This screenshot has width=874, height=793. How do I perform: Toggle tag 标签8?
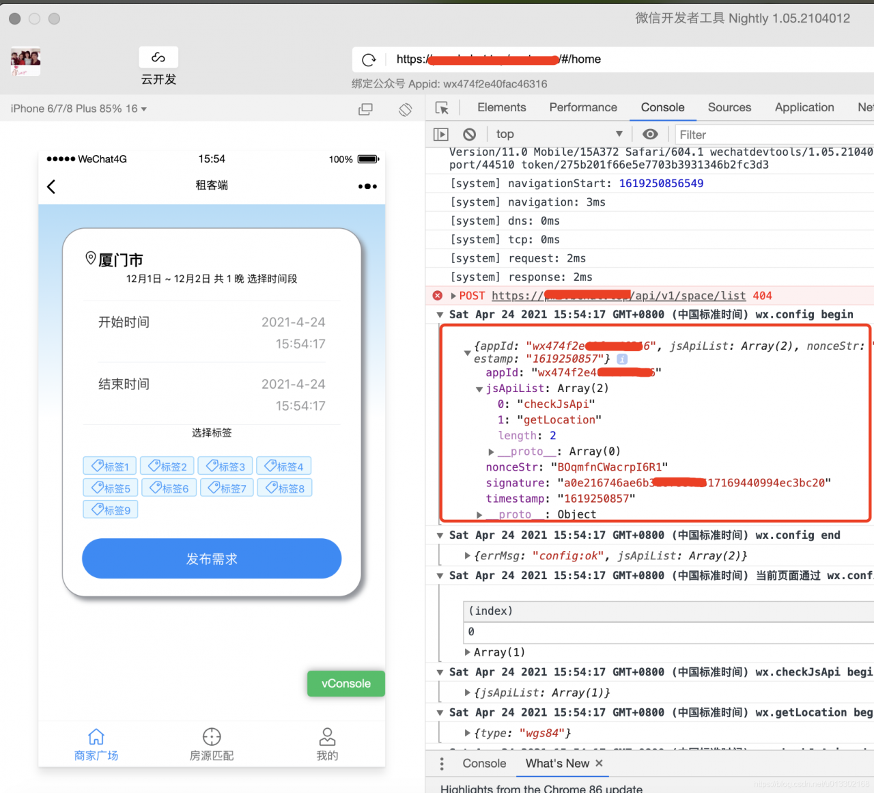[x=285, y=488]
